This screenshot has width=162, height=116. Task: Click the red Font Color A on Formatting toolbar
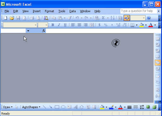[151, 25]
